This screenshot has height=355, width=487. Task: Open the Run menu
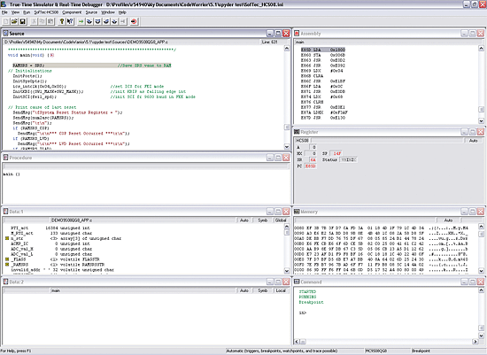point(27,12)
